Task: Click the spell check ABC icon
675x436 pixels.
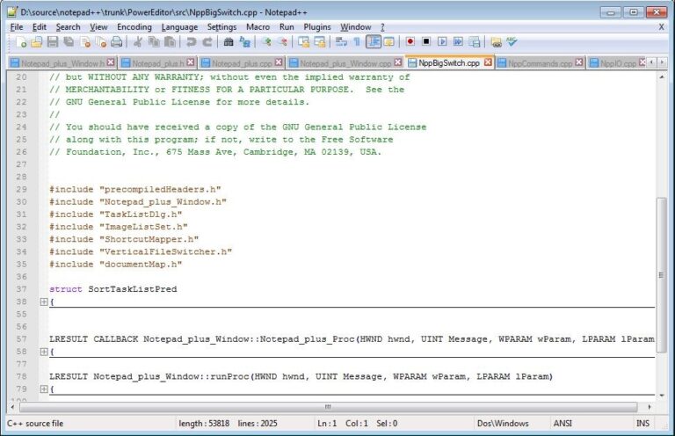Action: pyautogui.click(x=512, y=41)
